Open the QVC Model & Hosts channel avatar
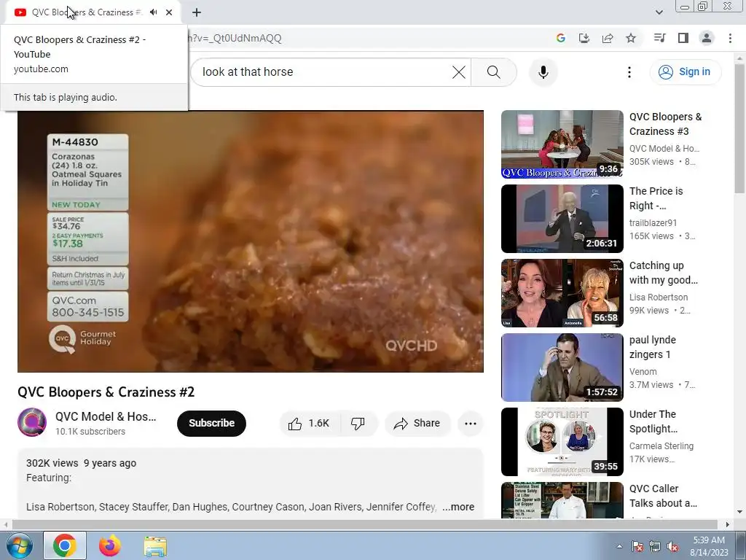Screen dimensions: 746x560 tap(32, 422)
